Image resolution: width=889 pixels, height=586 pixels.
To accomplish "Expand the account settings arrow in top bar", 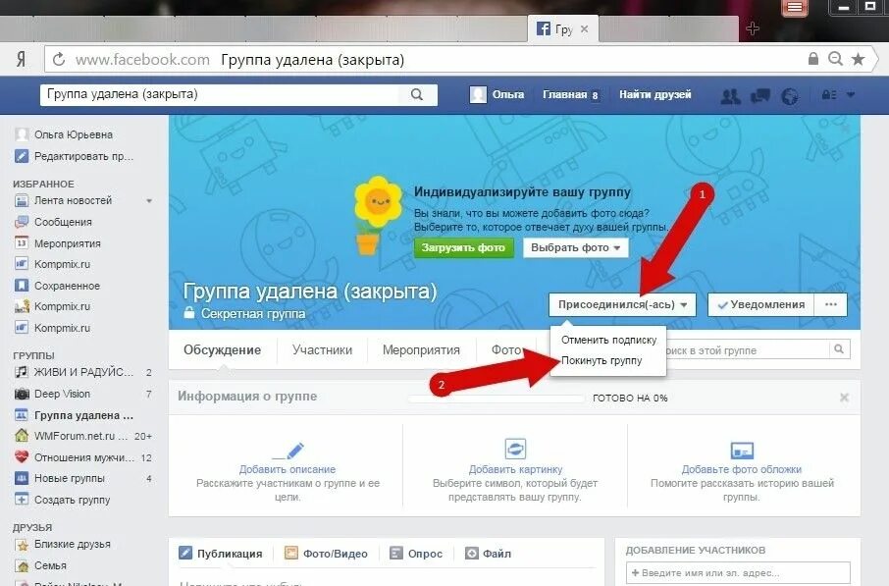I will point(851,95).
